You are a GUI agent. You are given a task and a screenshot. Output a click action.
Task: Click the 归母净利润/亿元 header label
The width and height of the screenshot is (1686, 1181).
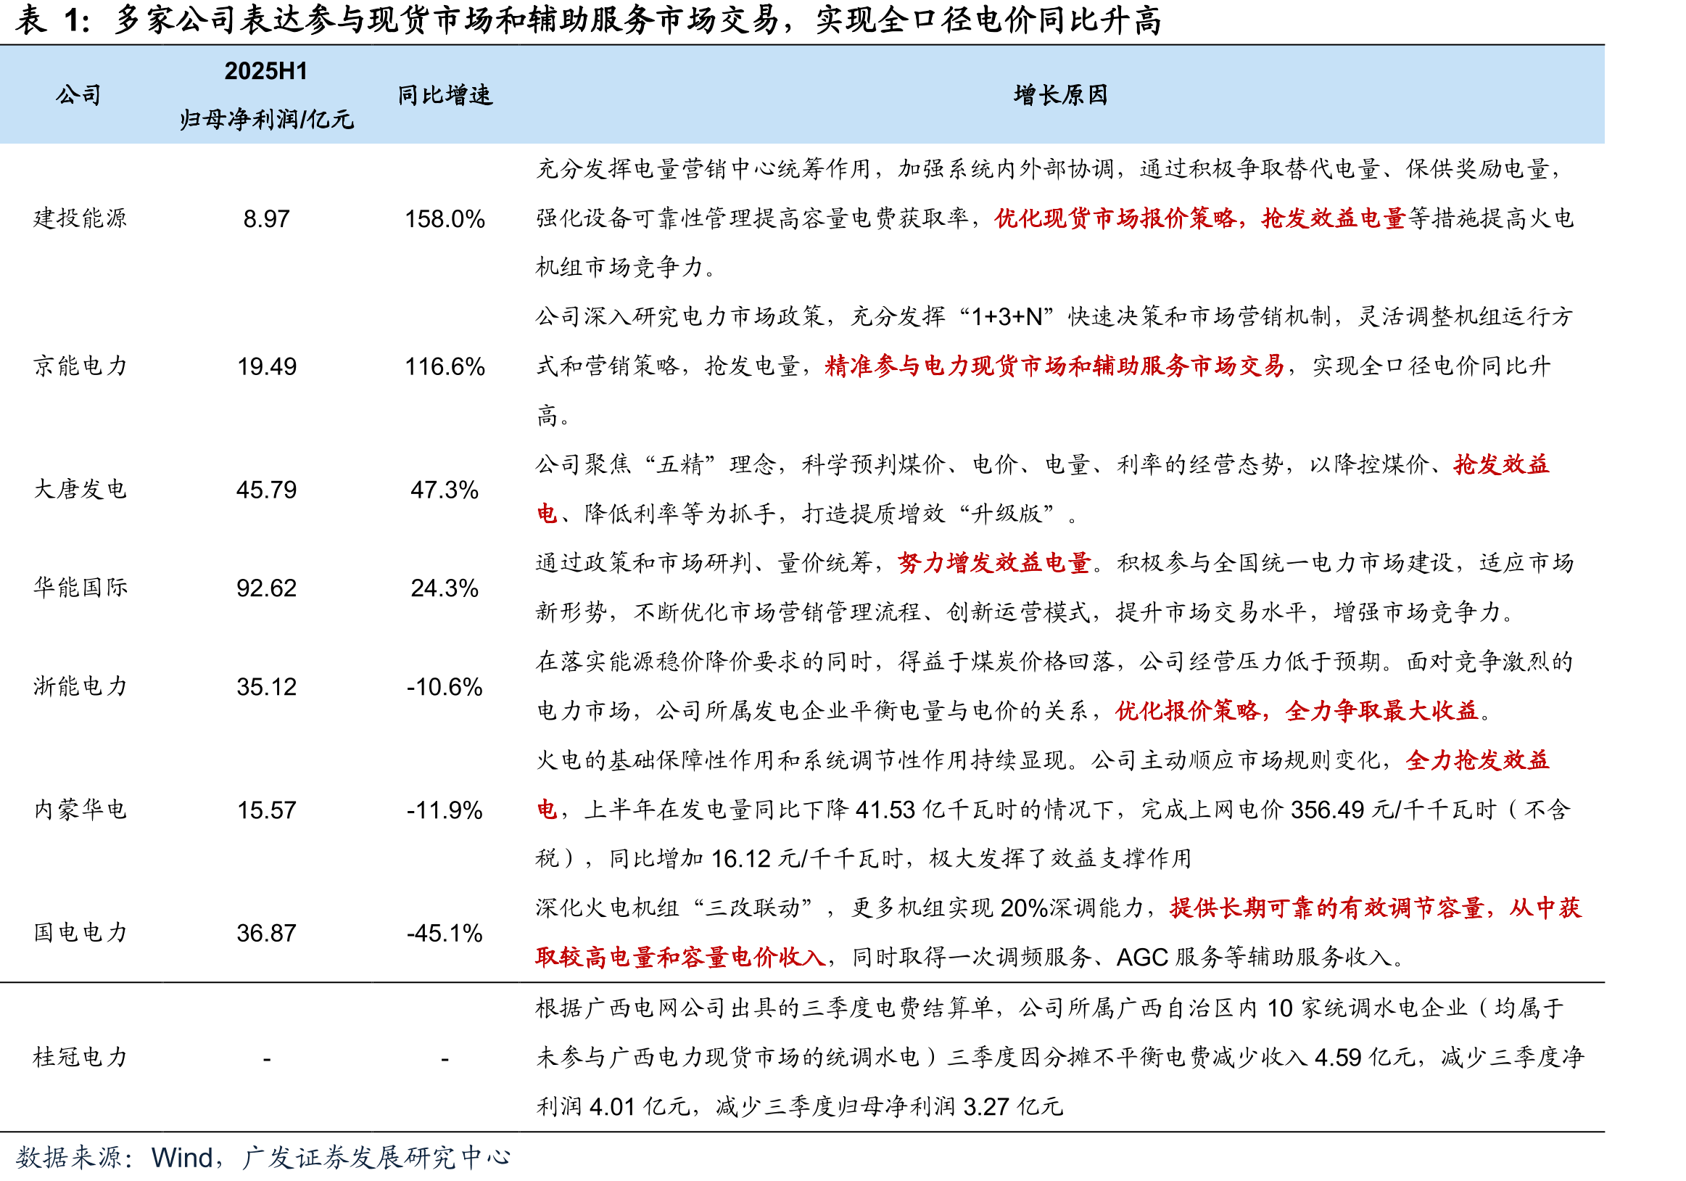[267, 119]
